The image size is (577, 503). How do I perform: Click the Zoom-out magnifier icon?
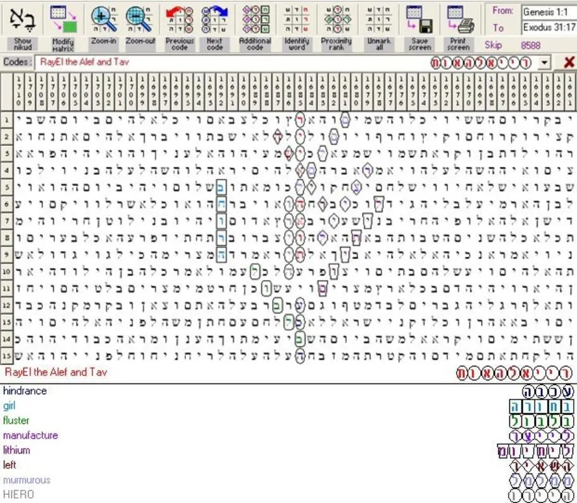pyautogui.click(x=139, y=18)
